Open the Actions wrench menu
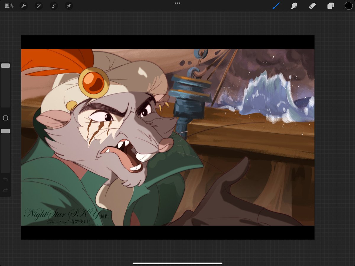This screenshot has width=355, height=266. (24, 6)
